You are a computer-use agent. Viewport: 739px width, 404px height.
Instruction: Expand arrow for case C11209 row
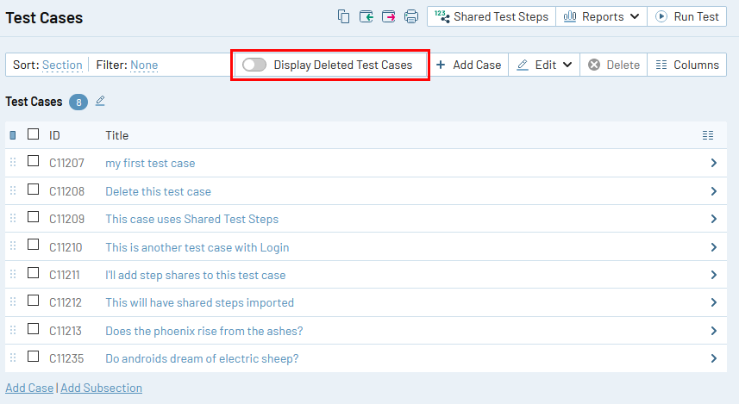(713, 219)
